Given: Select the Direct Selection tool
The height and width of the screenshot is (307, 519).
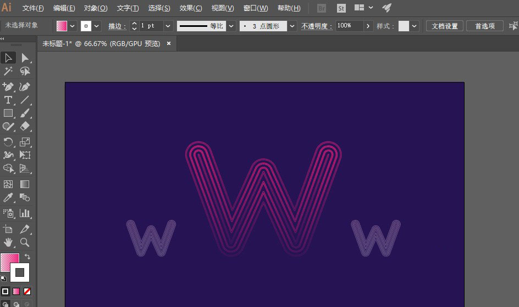Looking at the screenshot, I should 25,58.
